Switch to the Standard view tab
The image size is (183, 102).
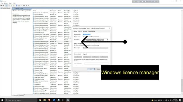click(21, 95)
